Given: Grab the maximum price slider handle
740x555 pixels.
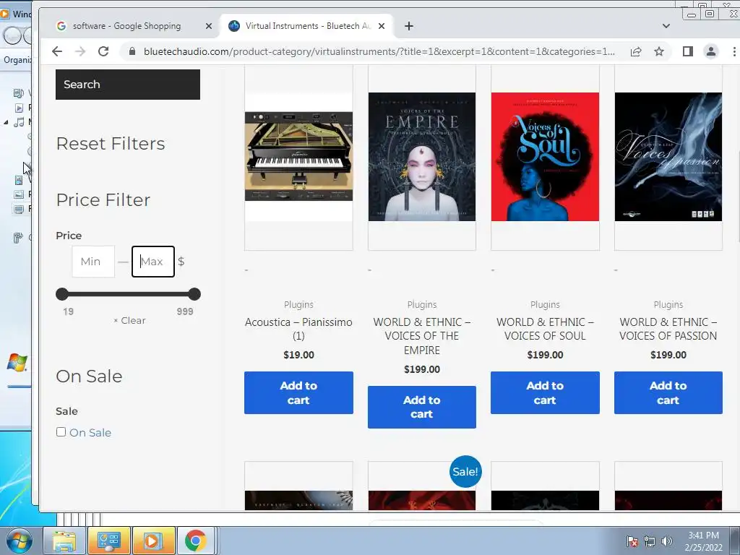Looking at the screenshot, I should click(x=194, y=294).
